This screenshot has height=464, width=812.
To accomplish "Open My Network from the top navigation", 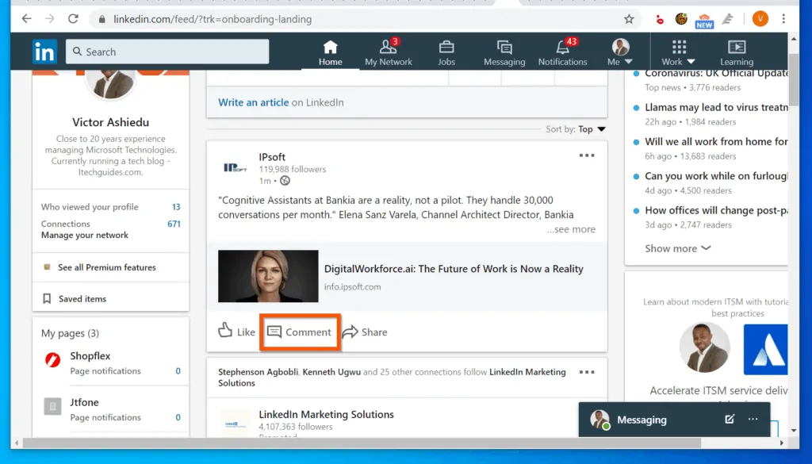I will coord(388,50).
